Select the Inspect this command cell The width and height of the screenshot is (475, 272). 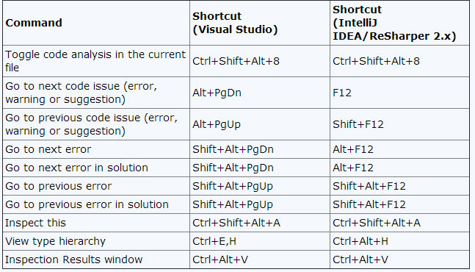point(96,223)
